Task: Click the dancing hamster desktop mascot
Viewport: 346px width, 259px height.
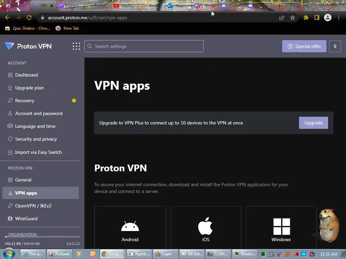Action: coord(329,225)
